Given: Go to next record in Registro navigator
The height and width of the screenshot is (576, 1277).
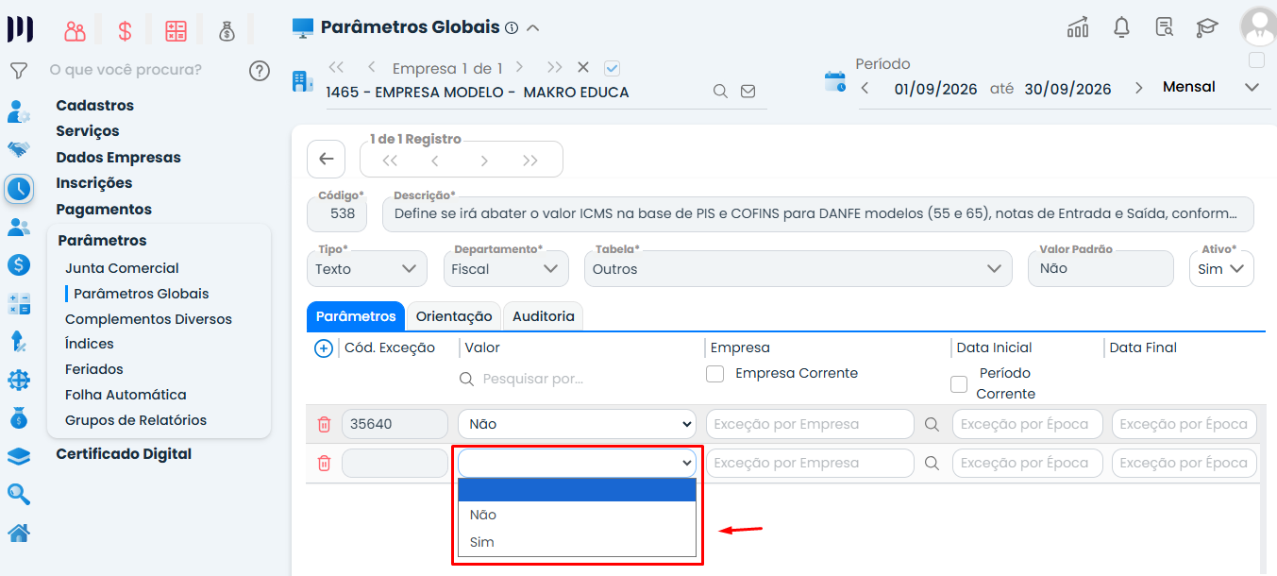Looking at the screenshot, I should point(484,161).
